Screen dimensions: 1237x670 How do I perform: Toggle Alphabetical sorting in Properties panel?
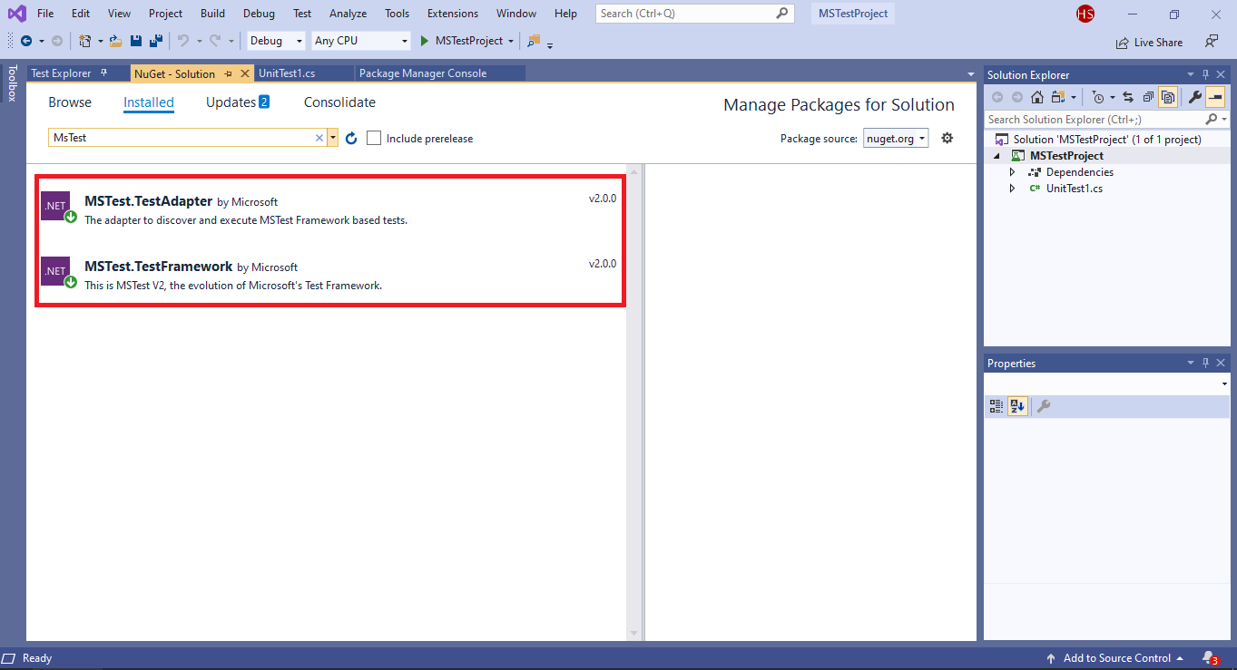pos(1017,407)
